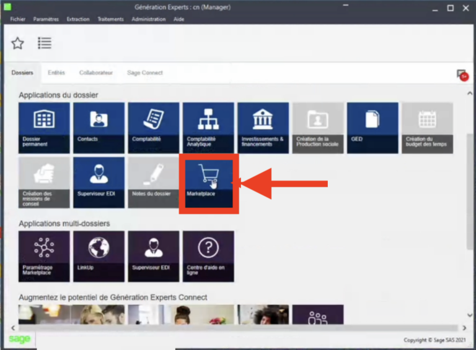Toggle the list view icon
476x350 pixels.
[x=45, y=43]
